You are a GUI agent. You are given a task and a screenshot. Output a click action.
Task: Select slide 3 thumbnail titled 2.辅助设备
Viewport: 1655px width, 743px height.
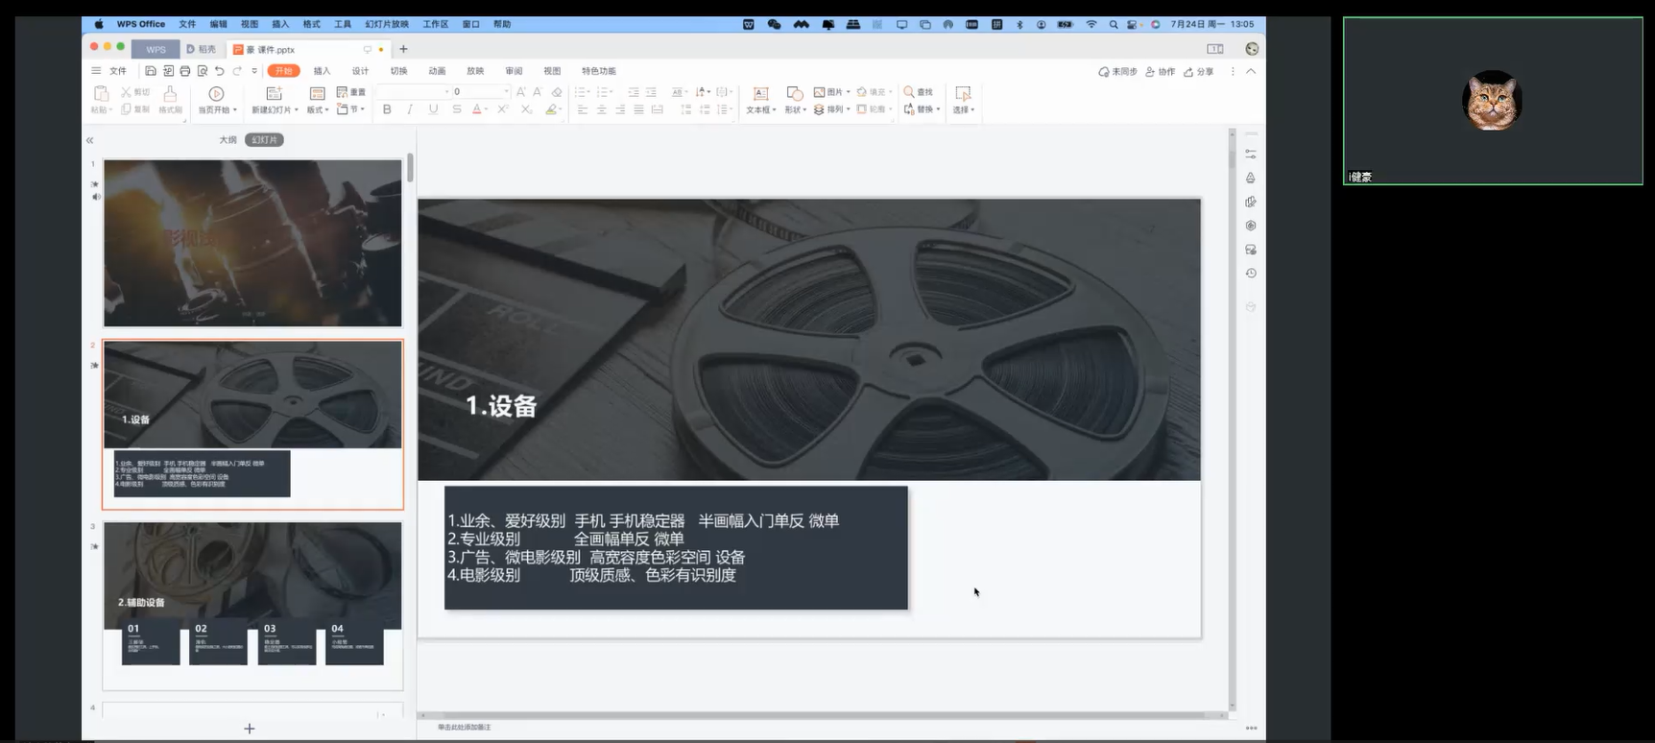point(252,605)
